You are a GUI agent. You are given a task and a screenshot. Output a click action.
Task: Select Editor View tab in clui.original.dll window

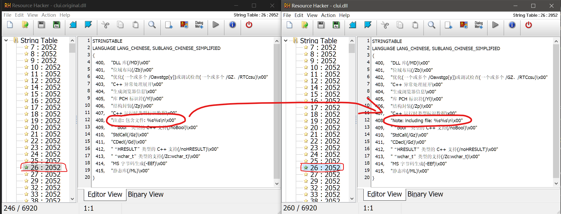105,194
